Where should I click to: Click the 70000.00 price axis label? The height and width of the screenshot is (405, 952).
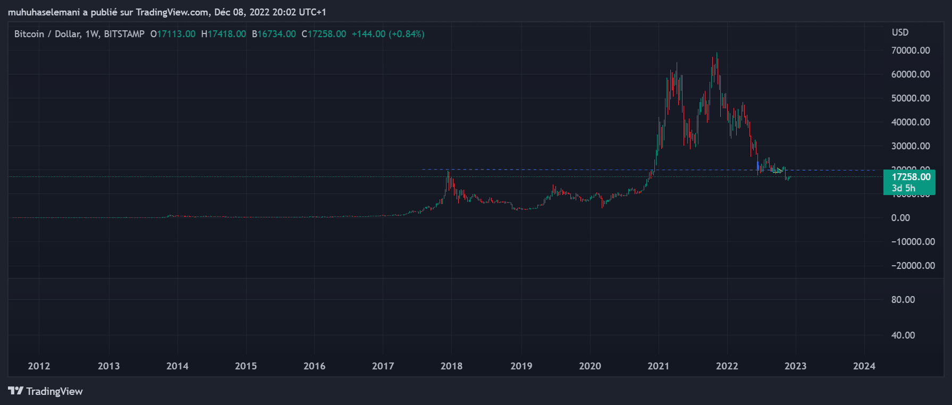[x=911, y=50]
